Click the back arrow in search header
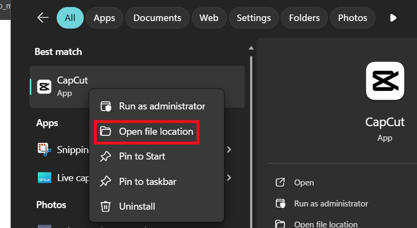417x228 pixels. [x=43, y=18]
